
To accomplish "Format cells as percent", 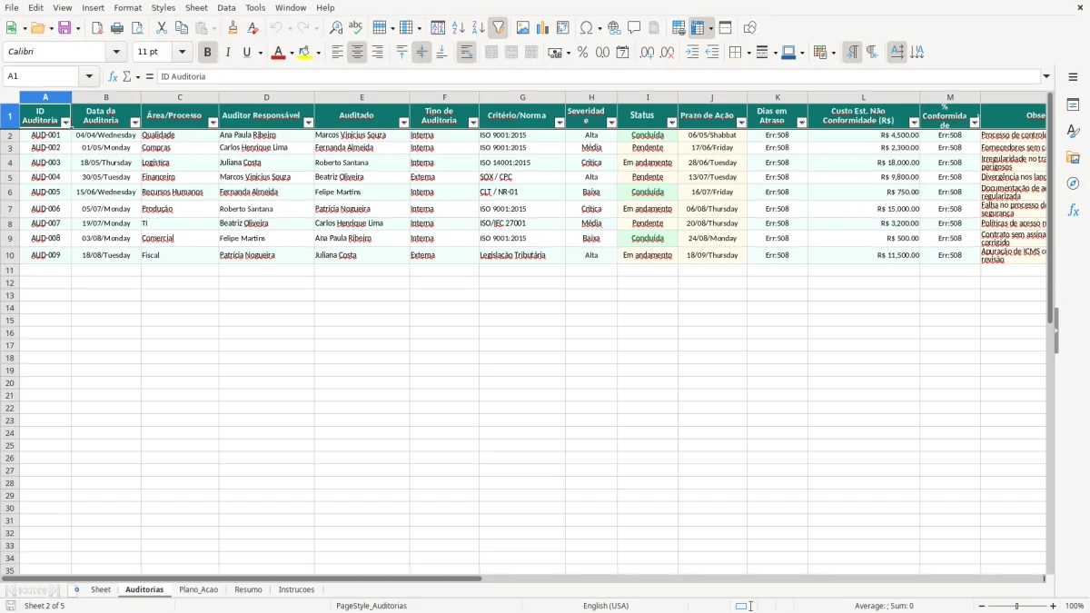I will pos(583,53).
